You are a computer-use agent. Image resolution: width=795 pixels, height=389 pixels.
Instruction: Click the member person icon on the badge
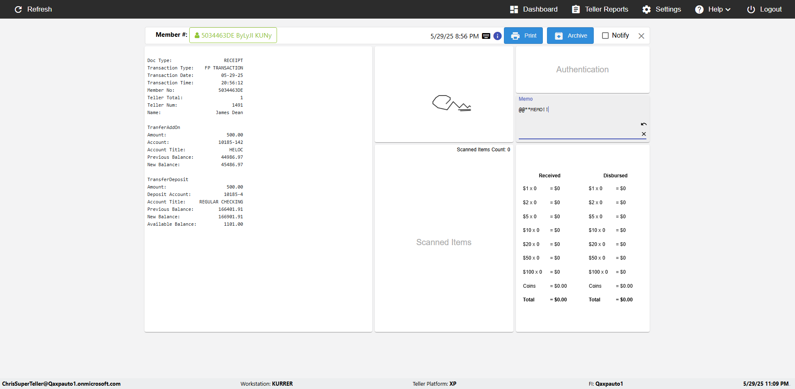(x=197, y=36)
